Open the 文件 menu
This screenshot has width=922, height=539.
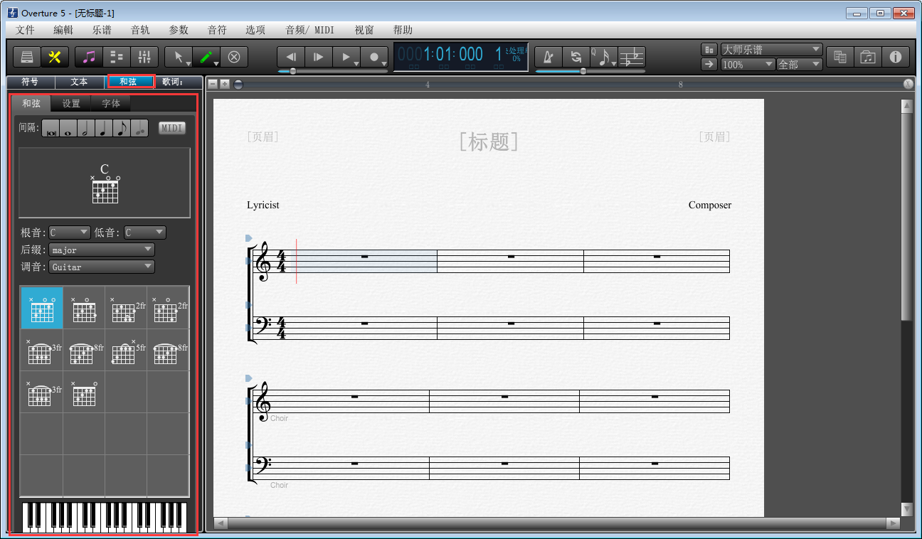26,30
